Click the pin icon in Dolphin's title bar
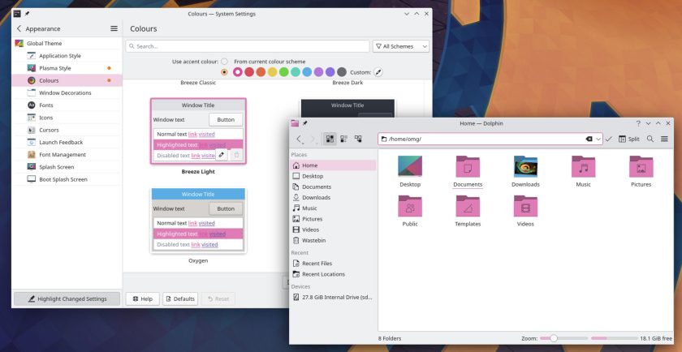 tap(305, 123)
